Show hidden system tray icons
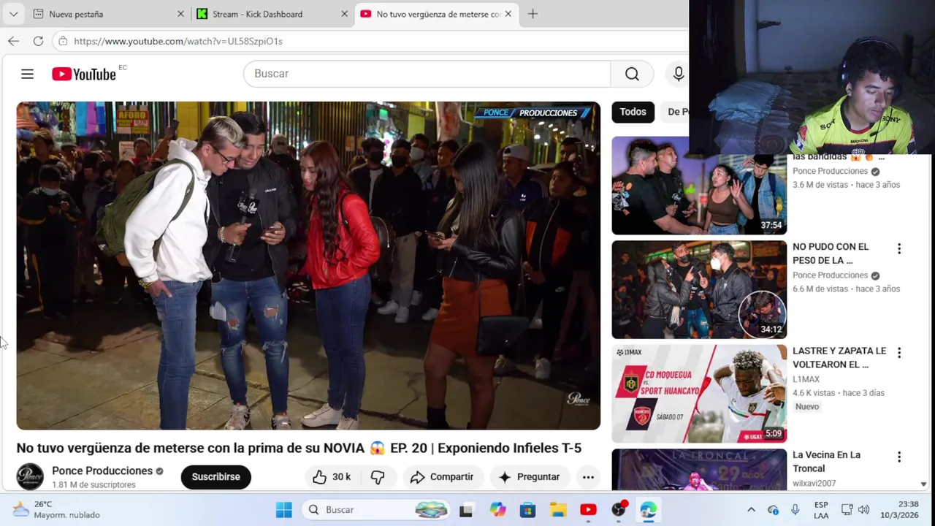The image size is (935, 526). [x=751, y=510]
